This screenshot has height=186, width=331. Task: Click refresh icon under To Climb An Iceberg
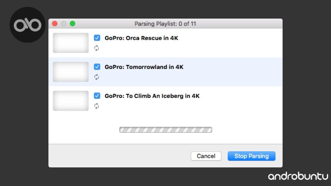point(96,106)
